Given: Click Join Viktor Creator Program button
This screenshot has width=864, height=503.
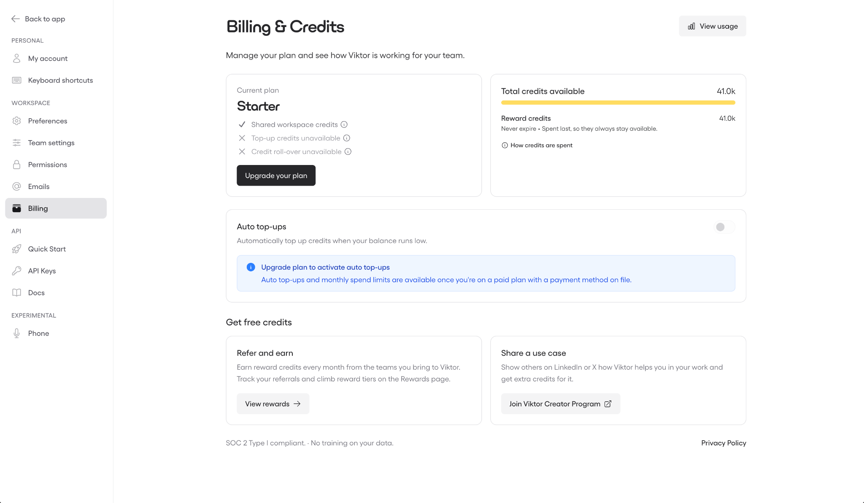Looking at the screenshot, I should pos(561,404).
